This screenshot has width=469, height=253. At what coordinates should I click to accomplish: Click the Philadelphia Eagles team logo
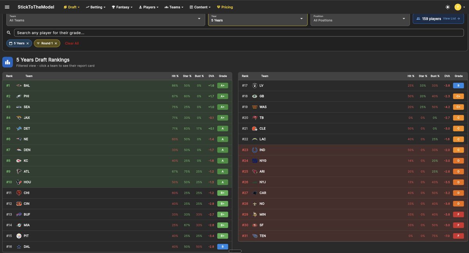click(x=19, y=96)
